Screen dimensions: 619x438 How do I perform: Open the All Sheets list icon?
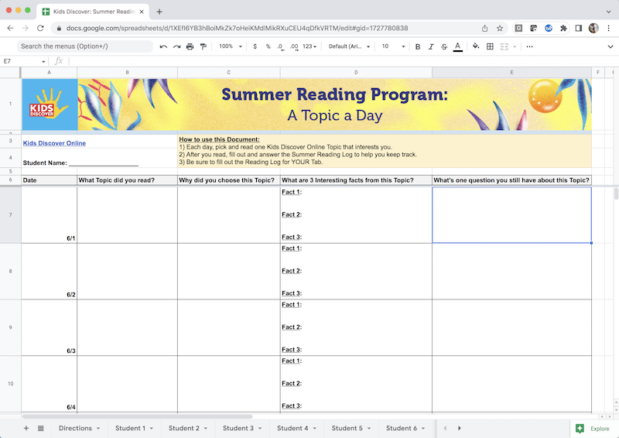41,428
